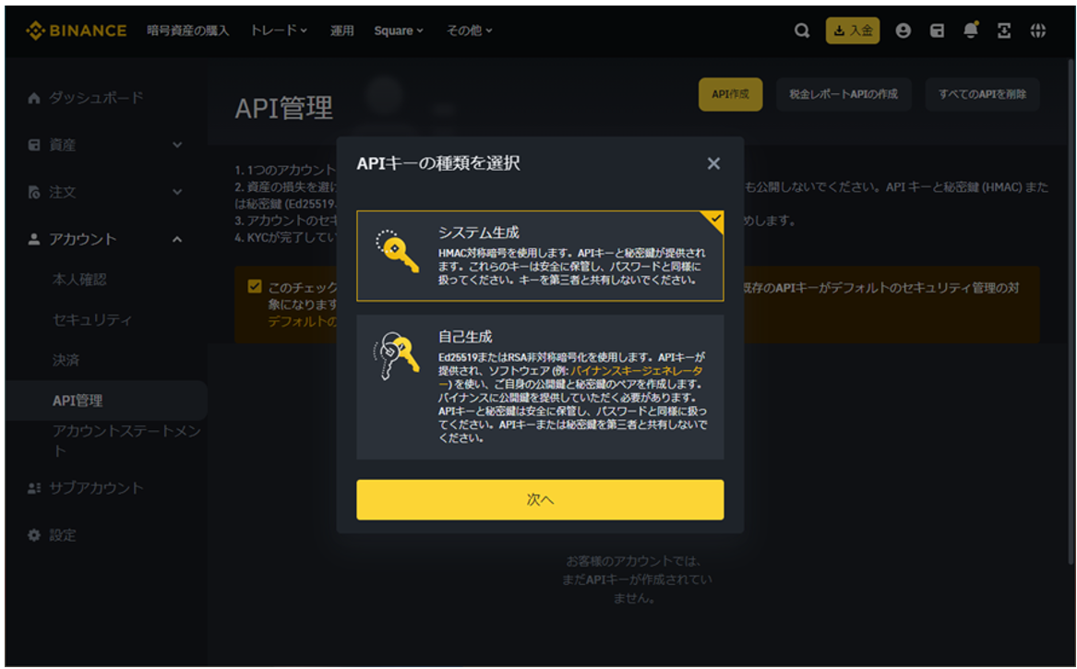The width and height of the screenshot is (1077, 669).
Task: Open the wallet icon in header
Action: point(937,30)
